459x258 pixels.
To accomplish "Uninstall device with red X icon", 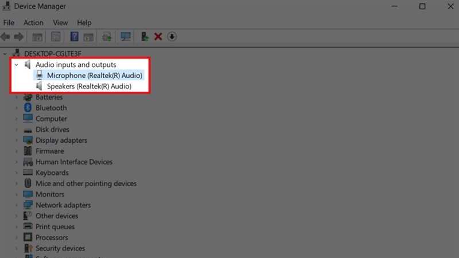I will pyautogui.click(x=158, y=37).
